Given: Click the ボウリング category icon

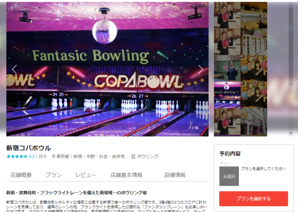Looking at the screenshot, I should [133, 157].
